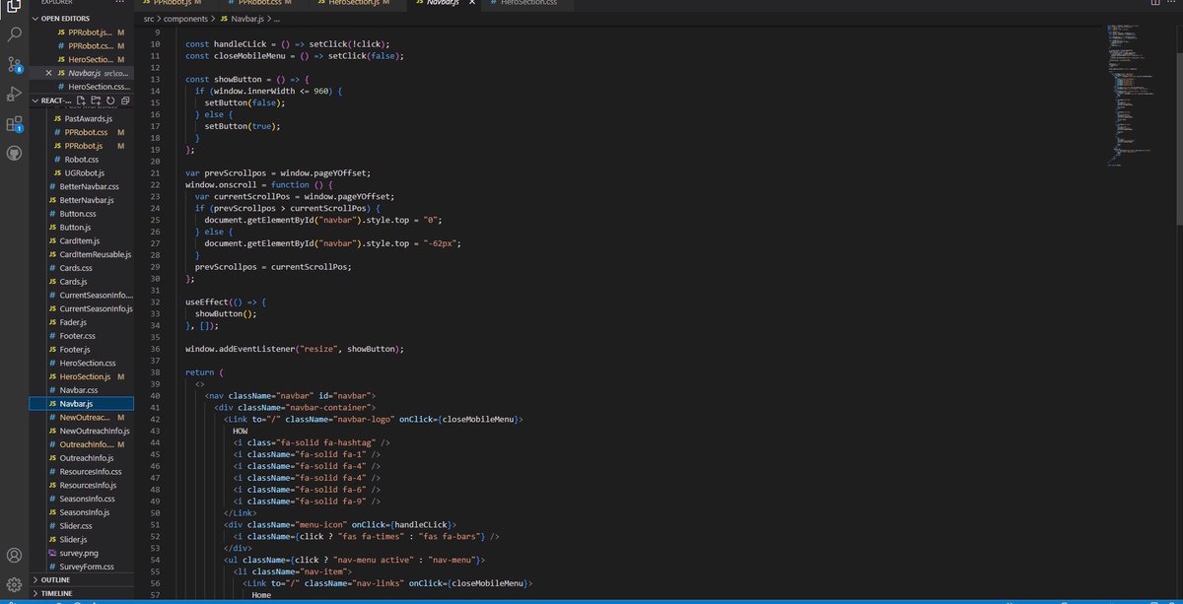This screenshot has height=604, width=1183.
Task: Open UGRobot.js in file tree
Action: click(82, 172)
